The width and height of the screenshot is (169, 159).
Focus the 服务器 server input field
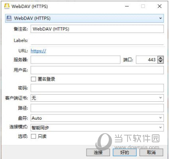(75, 60)
